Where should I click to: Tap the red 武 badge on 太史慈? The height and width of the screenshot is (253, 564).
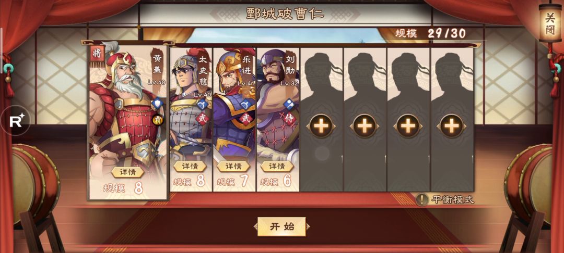202,119
